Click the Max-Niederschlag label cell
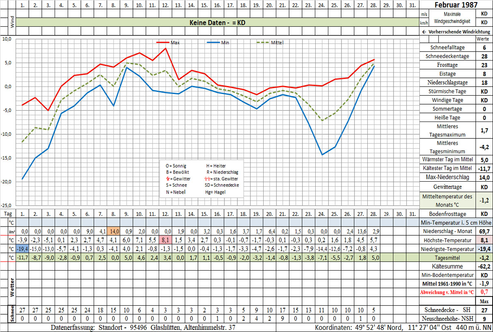The width and height of the screenshot is (493, 332). pos(446,177)
